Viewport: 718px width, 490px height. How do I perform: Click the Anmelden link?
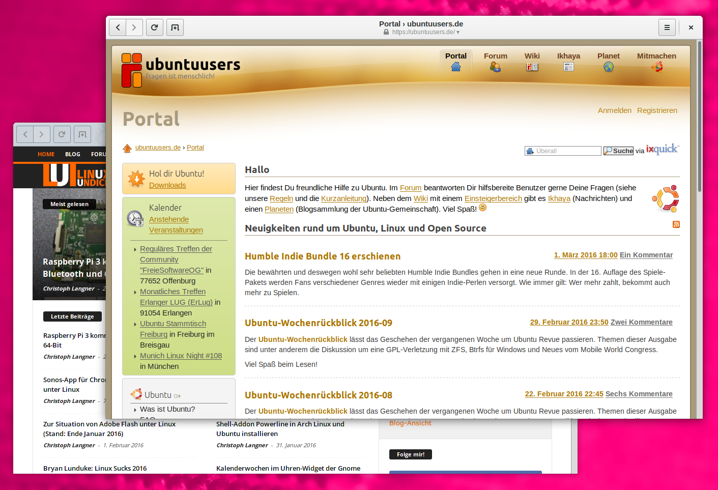click(x=614, y=110)
